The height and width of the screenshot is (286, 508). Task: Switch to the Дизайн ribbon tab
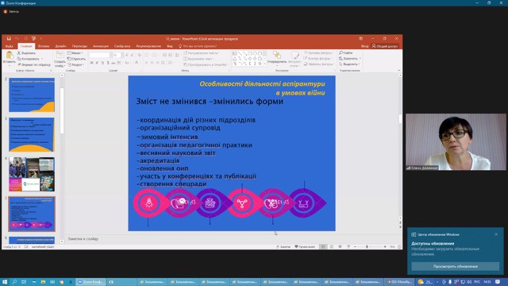(x=60, y=46)
